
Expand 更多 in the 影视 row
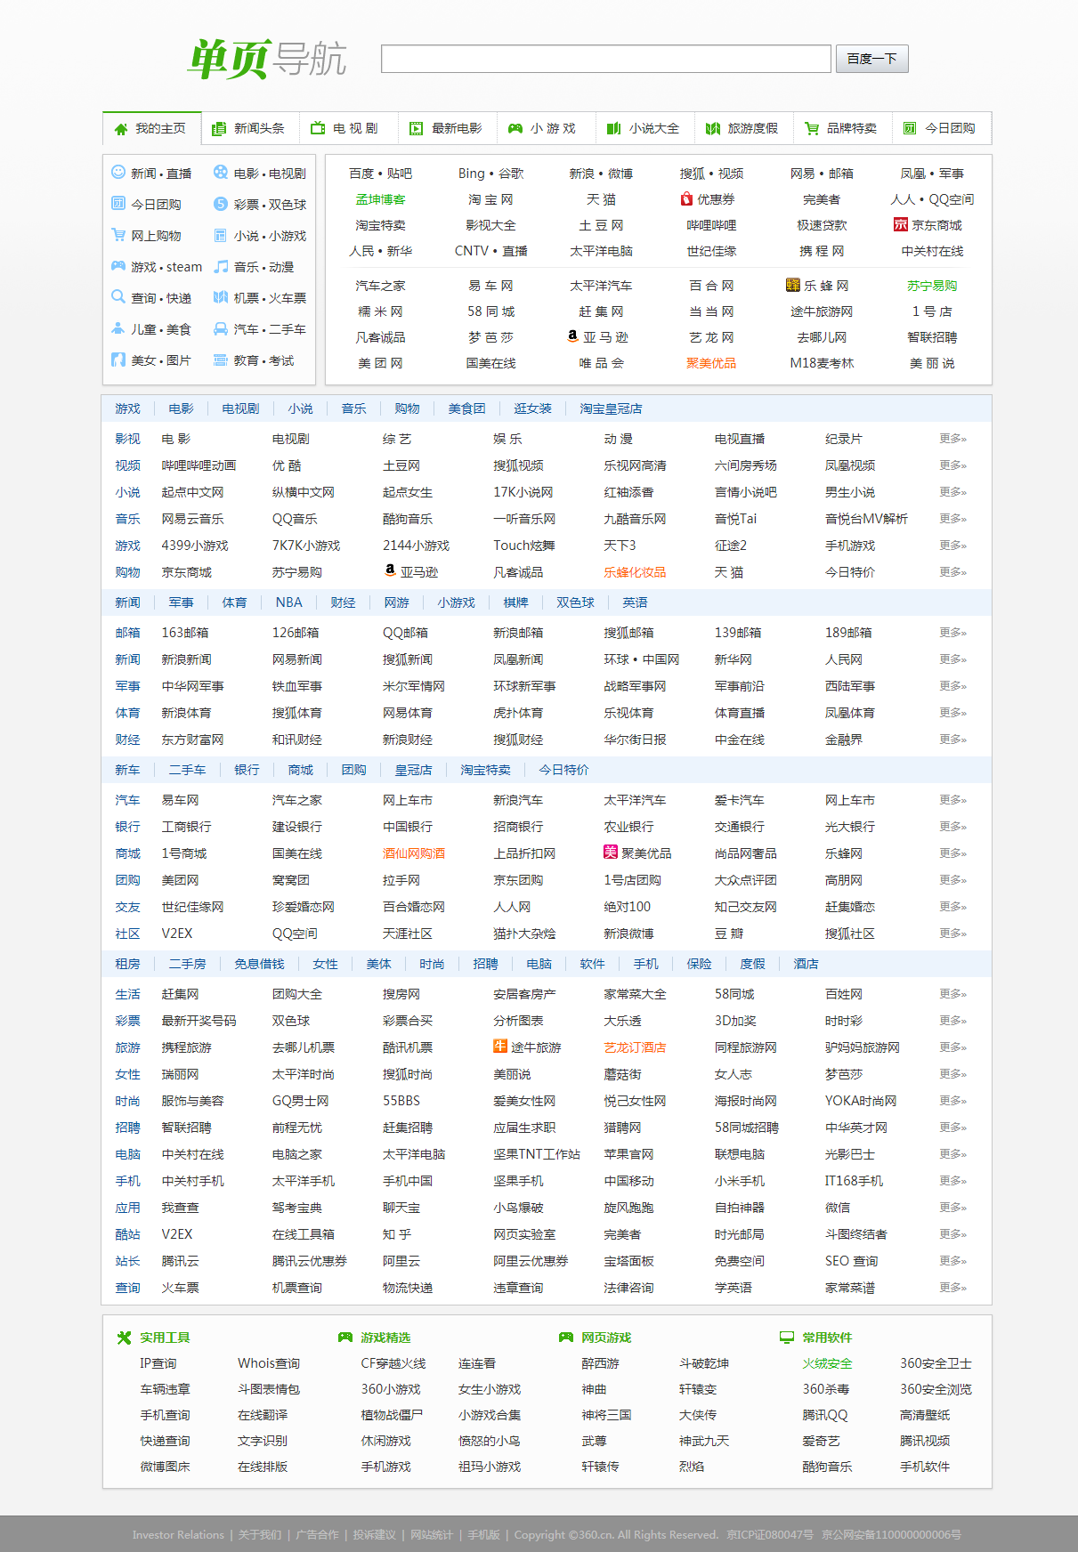point(952,439)
